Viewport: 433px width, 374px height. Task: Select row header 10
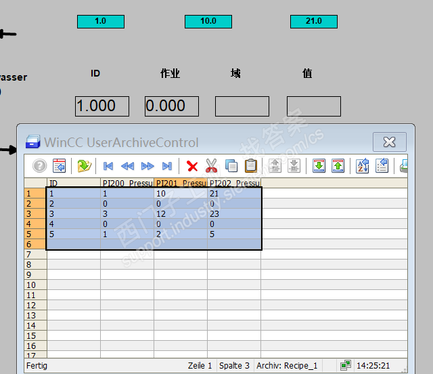(x=35, y=285)
